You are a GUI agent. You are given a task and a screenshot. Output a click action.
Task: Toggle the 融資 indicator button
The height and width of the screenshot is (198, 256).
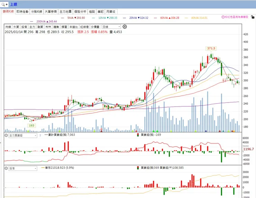click(40, 27)
